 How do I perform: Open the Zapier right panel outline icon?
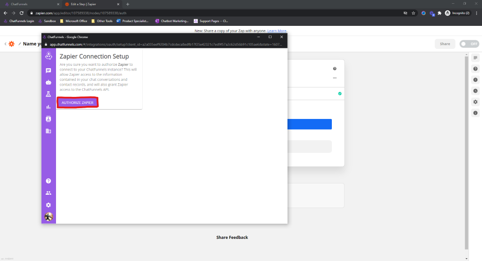pyautogui.click(x=475, y=58)
